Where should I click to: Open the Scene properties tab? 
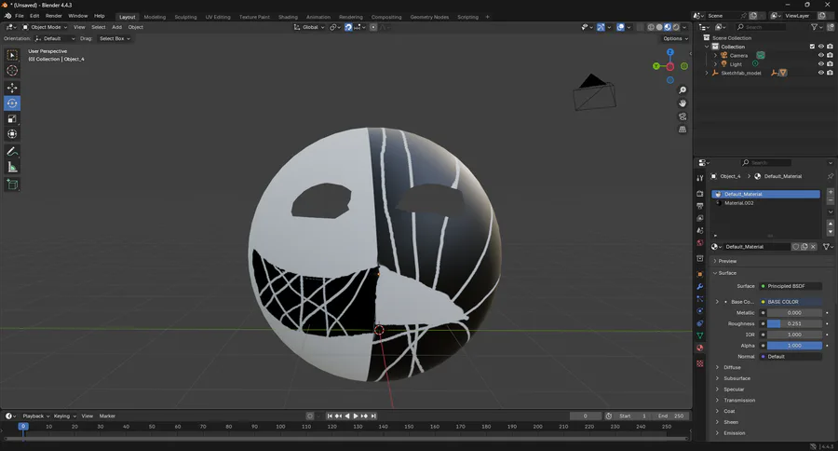[x=700, y=230]
